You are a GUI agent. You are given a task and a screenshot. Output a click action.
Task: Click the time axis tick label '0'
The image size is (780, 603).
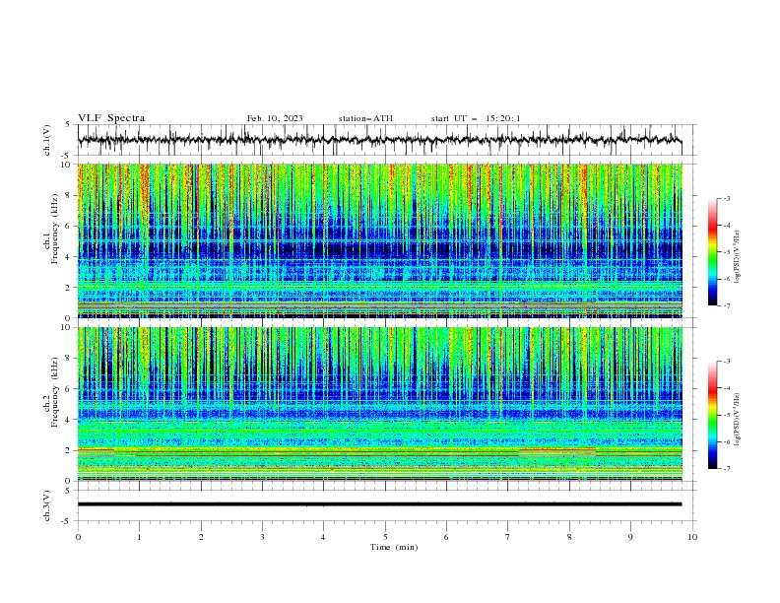pos(78,537)
